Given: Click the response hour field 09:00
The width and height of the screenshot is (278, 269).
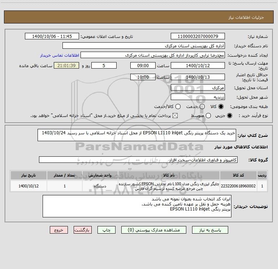Looking at the screenshot, I should click(143, 65).
